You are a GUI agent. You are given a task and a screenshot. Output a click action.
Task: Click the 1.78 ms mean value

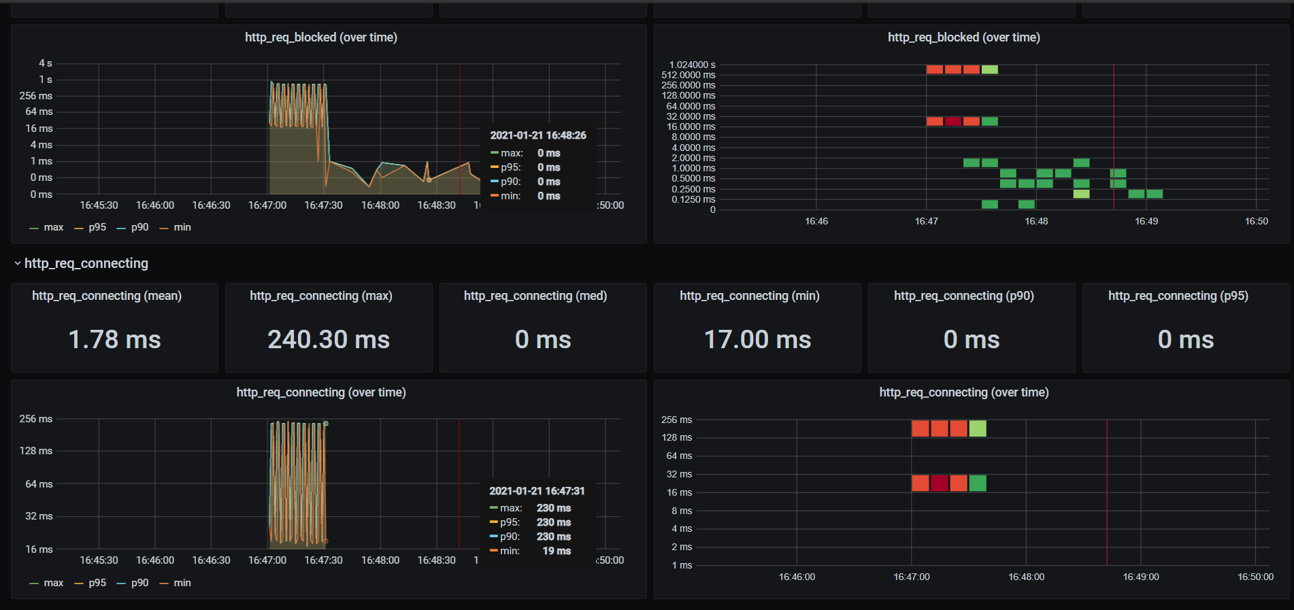pyautogui.click(x=114, y=339)
